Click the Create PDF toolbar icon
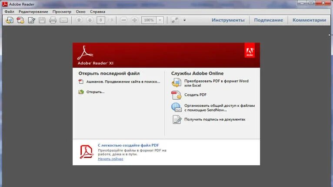Image resolution: width=333 pixels, height=187 pixels. pos(20,20)
